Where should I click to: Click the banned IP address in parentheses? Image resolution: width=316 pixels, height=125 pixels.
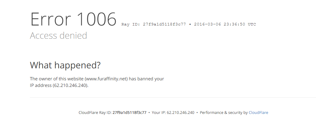(x=71, y=85)
